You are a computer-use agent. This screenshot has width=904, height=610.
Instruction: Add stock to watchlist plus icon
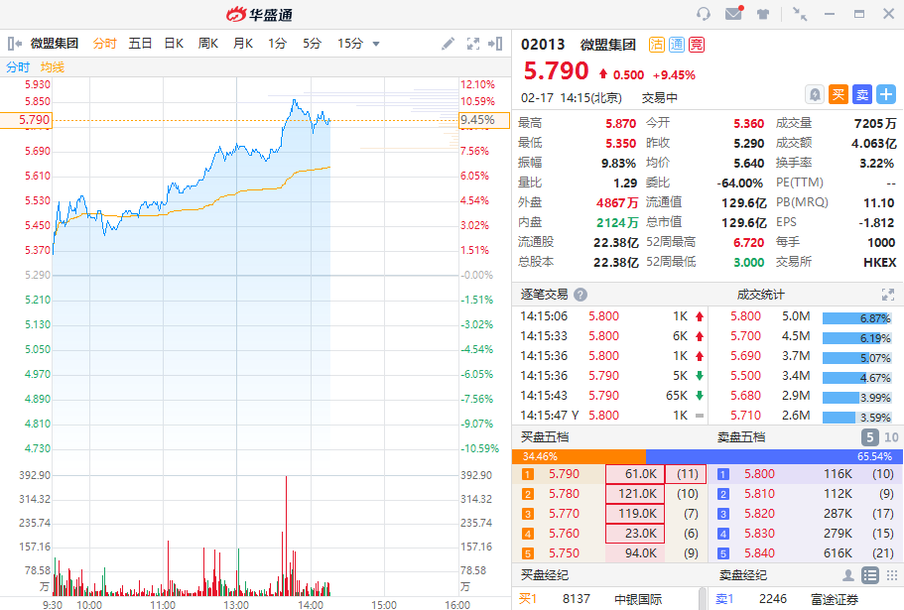pyautogui.click(x=886, y=94)
